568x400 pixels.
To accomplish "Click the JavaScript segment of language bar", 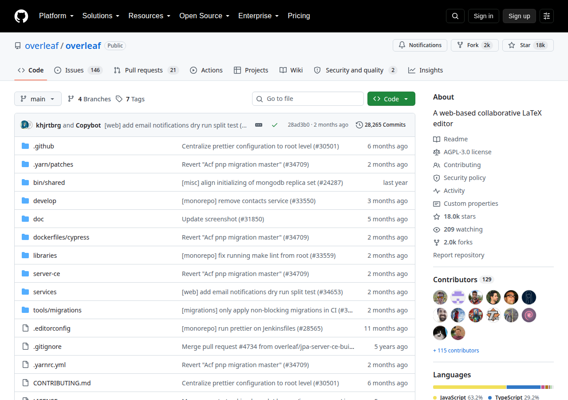I will pos(469,387).
